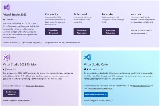Click the Windows icon beside Version 17.0

click(x=4, y=20)
